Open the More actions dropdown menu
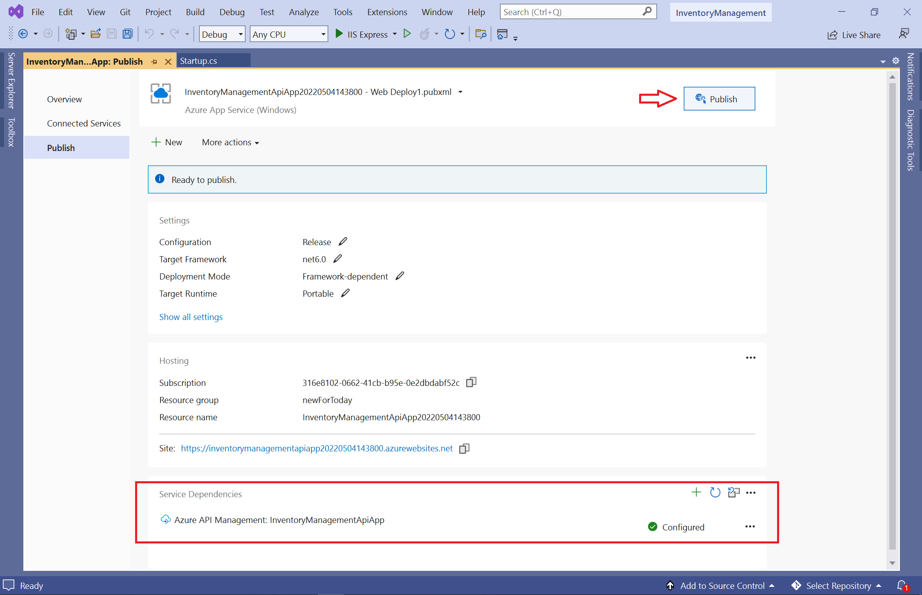The width and height of the screenshot is (922, 595). (229, 142)
